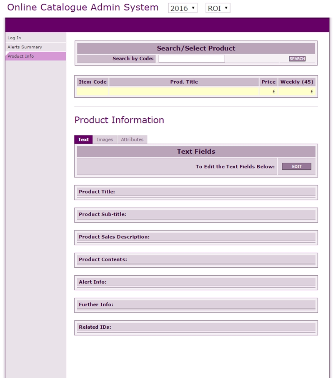Viewport: 333px width, 378px height.
Task: Select the Alert Info field row
Action: 196,282
